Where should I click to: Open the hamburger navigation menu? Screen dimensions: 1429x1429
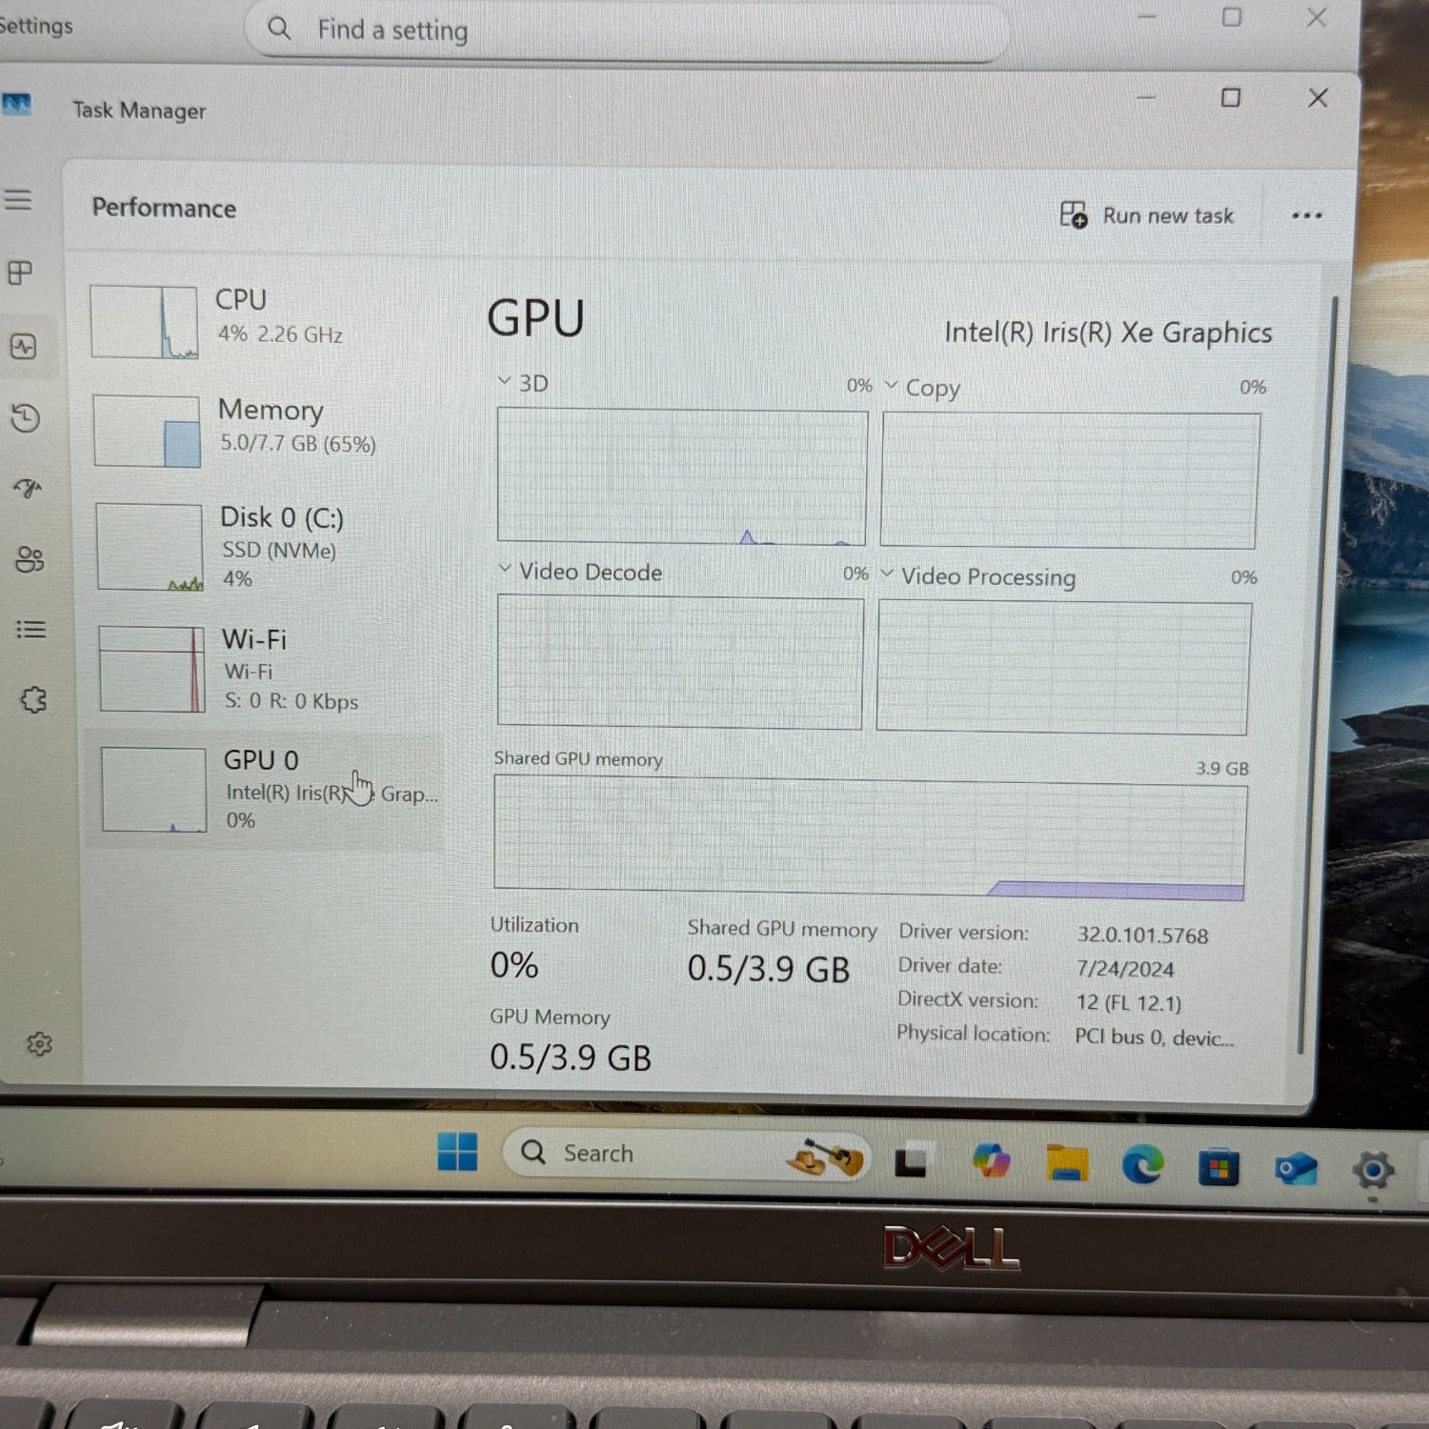tap(18, 200)
